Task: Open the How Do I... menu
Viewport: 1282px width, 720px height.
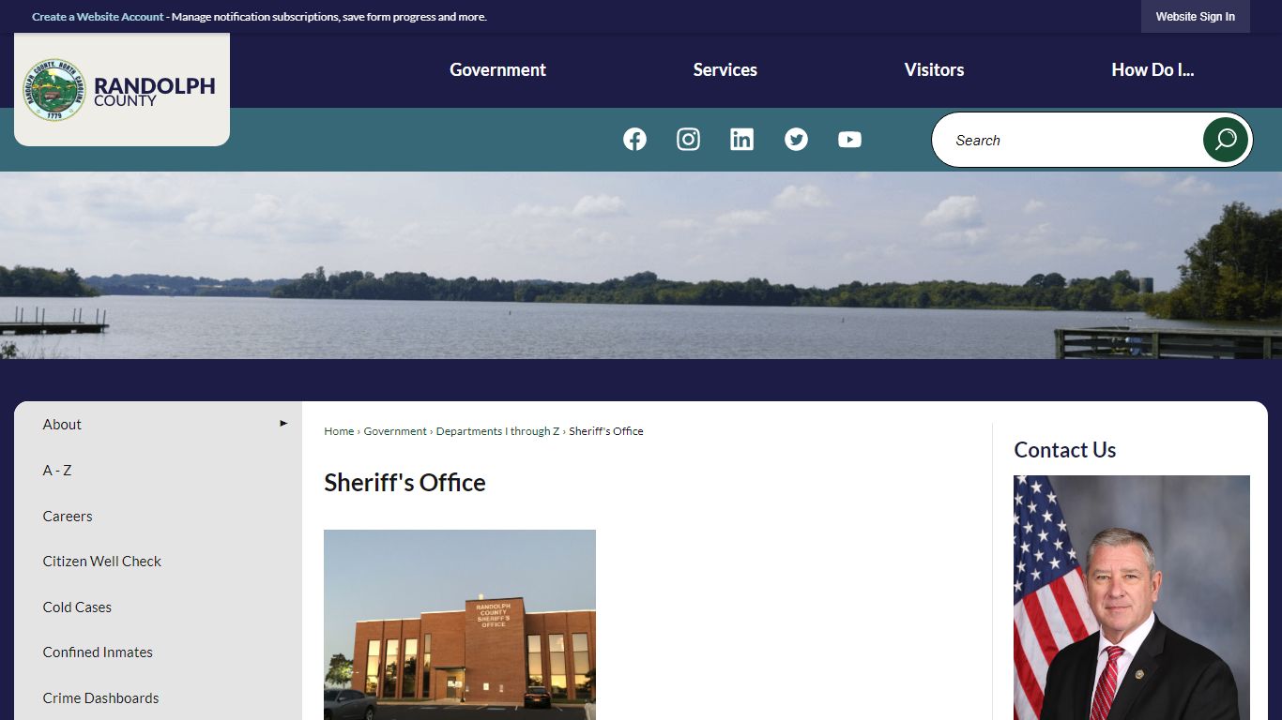Action: pyautogui.click(x=1152, y=70)
